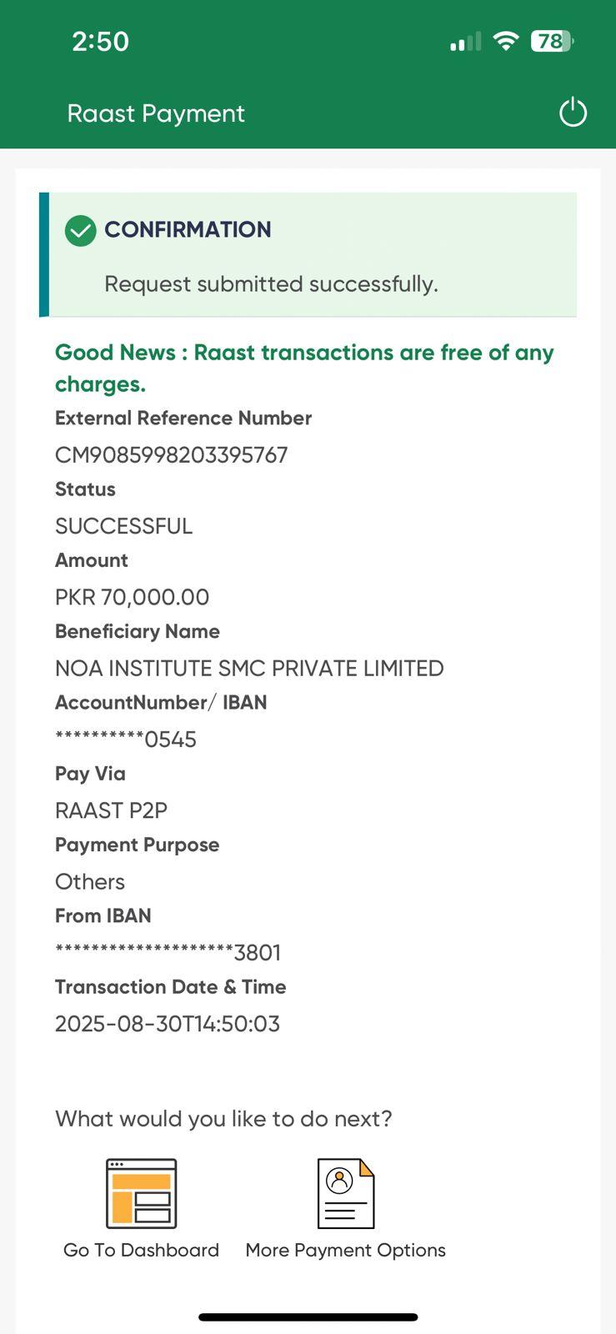Tap the masked account number ending 0545
Image resolution: width=616 pixels, height=1334 pixels.
pyautogui.click(x=126, y=740)
